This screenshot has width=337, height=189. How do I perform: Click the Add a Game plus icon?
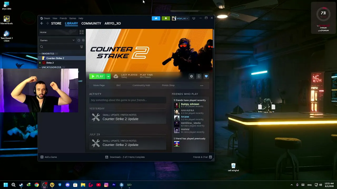42,157
